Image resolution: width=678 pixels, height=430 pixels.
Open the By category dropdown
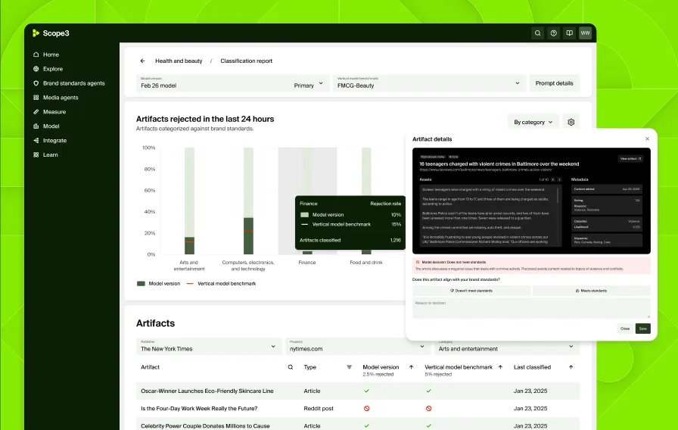pos(533,122)
